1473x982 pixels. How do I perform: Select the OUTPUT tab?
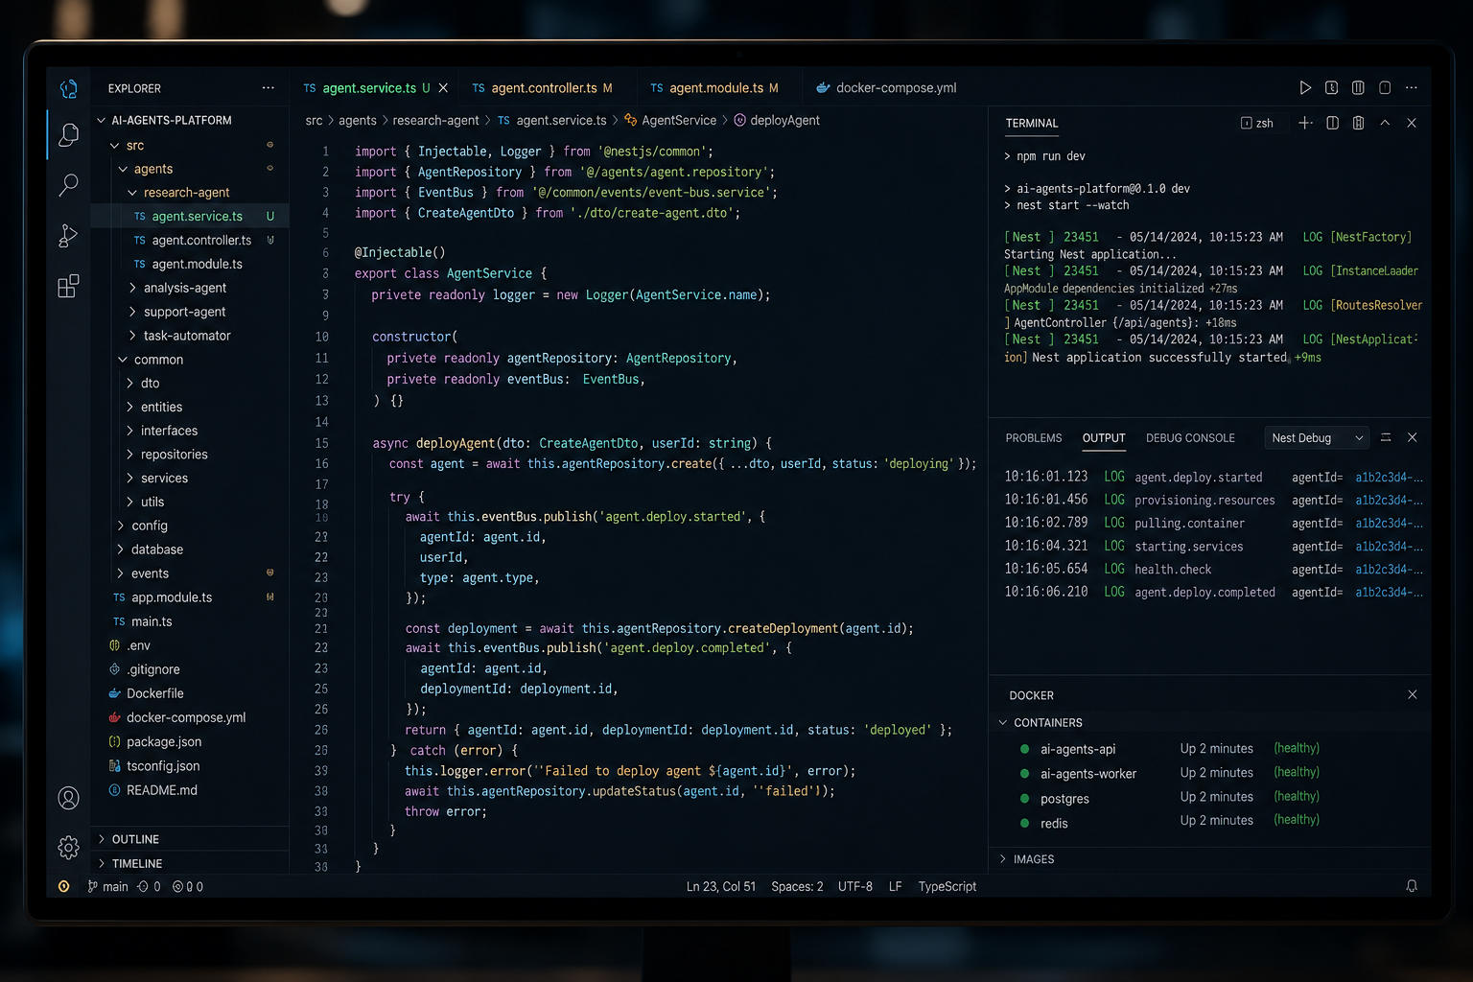tap(1104, 438)
